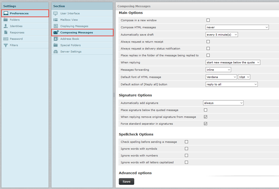The height and width of the screenshot is (189, 279).
Task: Open the Displaying Messages section
Action: click(x=74, y=26)
